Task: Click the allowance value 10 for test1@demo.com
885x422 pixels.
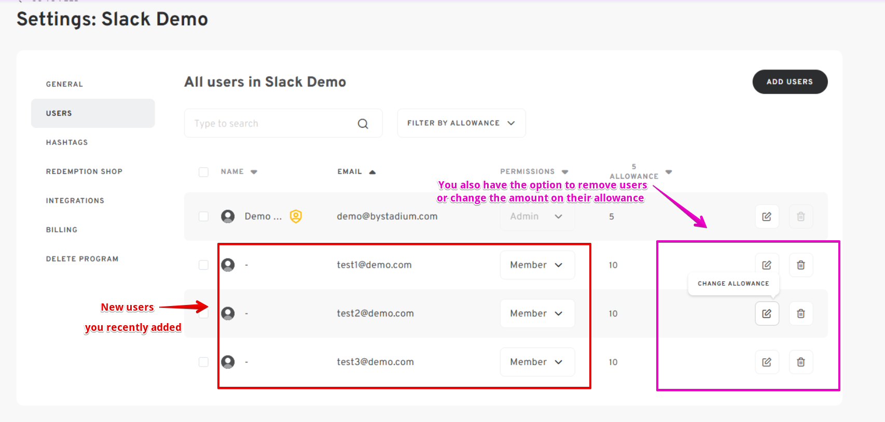Action: tap(613, 265)
